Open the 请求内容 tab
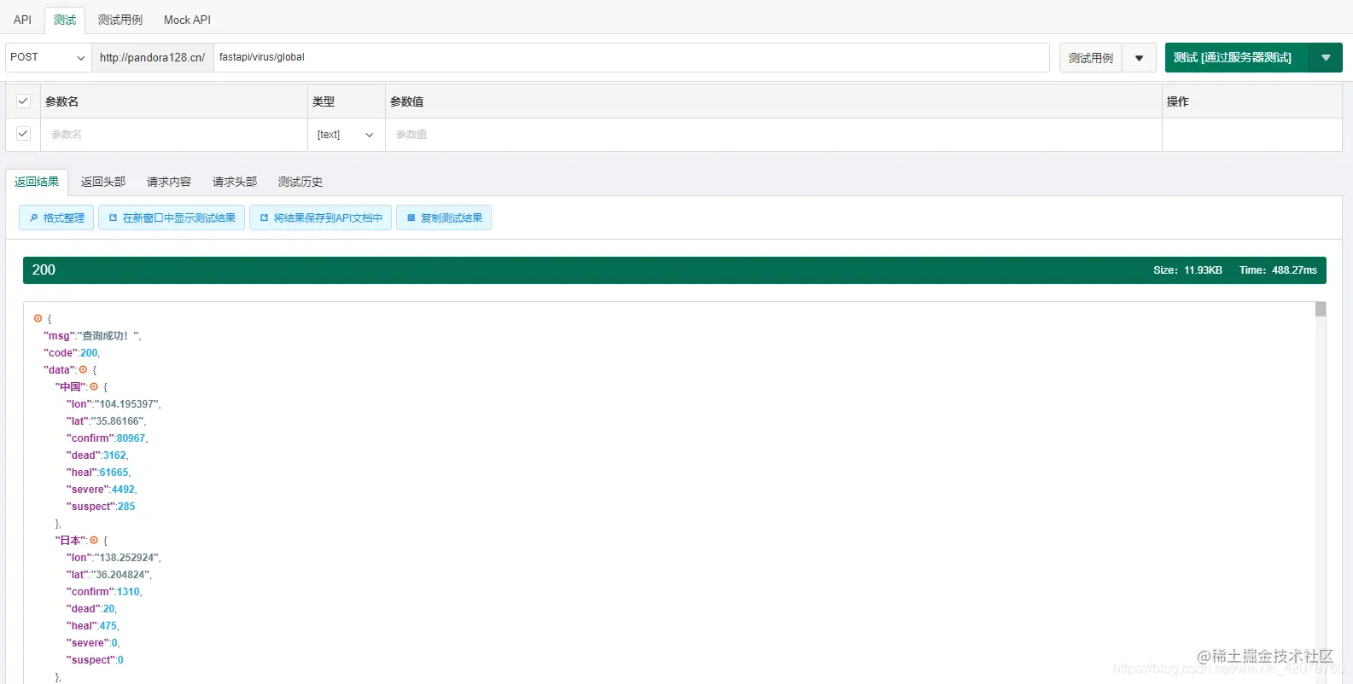Screen dimensions: 1353x684 [x=169, y=182]
